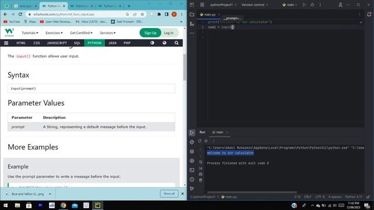374x210 pixels.
Task: Select PHP in the topic bar
Action: [x=127, y=43]
